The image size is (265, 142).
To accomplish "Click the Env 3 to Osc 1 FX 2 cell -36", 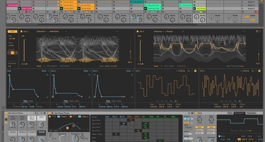I will tap(123, 124).
